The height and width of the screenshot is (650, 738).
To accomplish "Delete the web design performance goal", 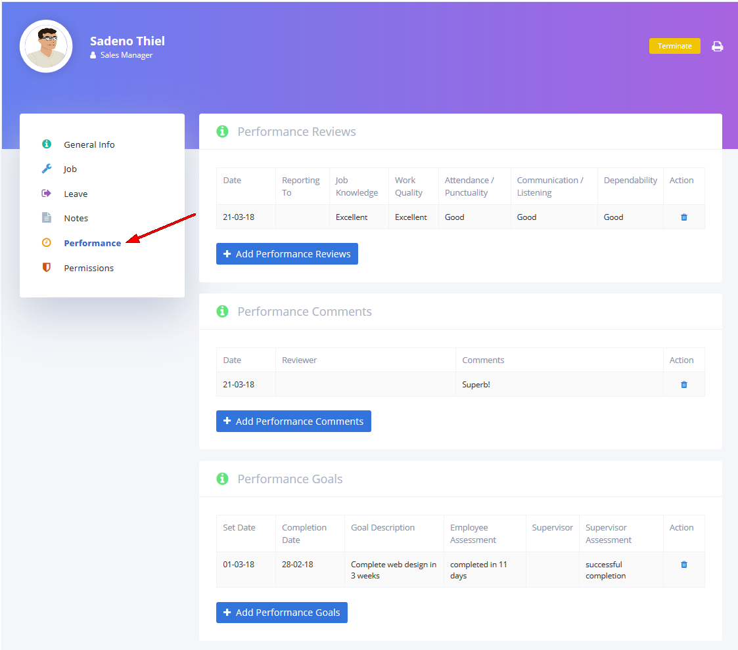I will click(x=683, y=565).
